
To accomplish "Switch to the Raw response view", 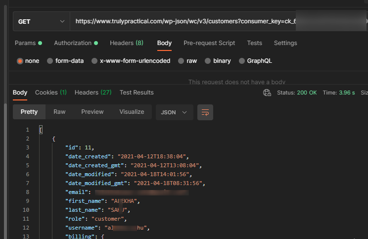I will (x=59, y=112).
